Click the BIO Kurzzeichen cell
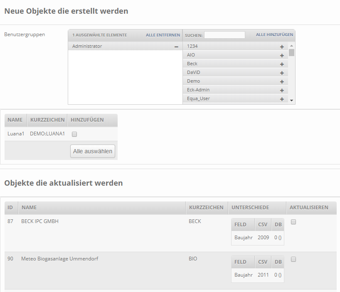340x292 pixels. coord(193,259)
